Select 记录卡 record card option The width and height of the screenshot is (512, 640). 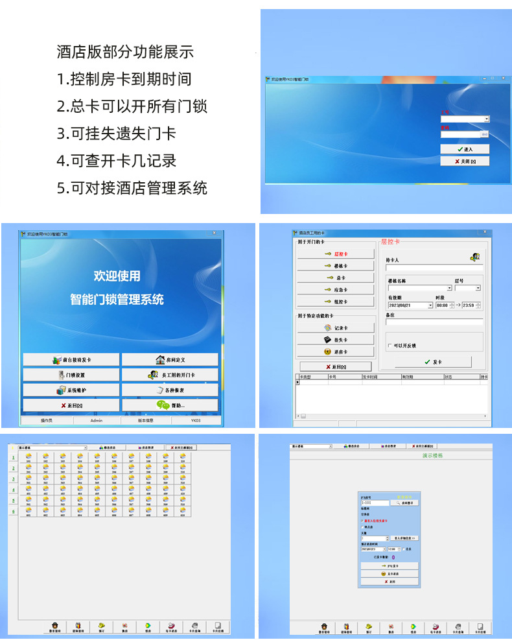coord(336,328)
